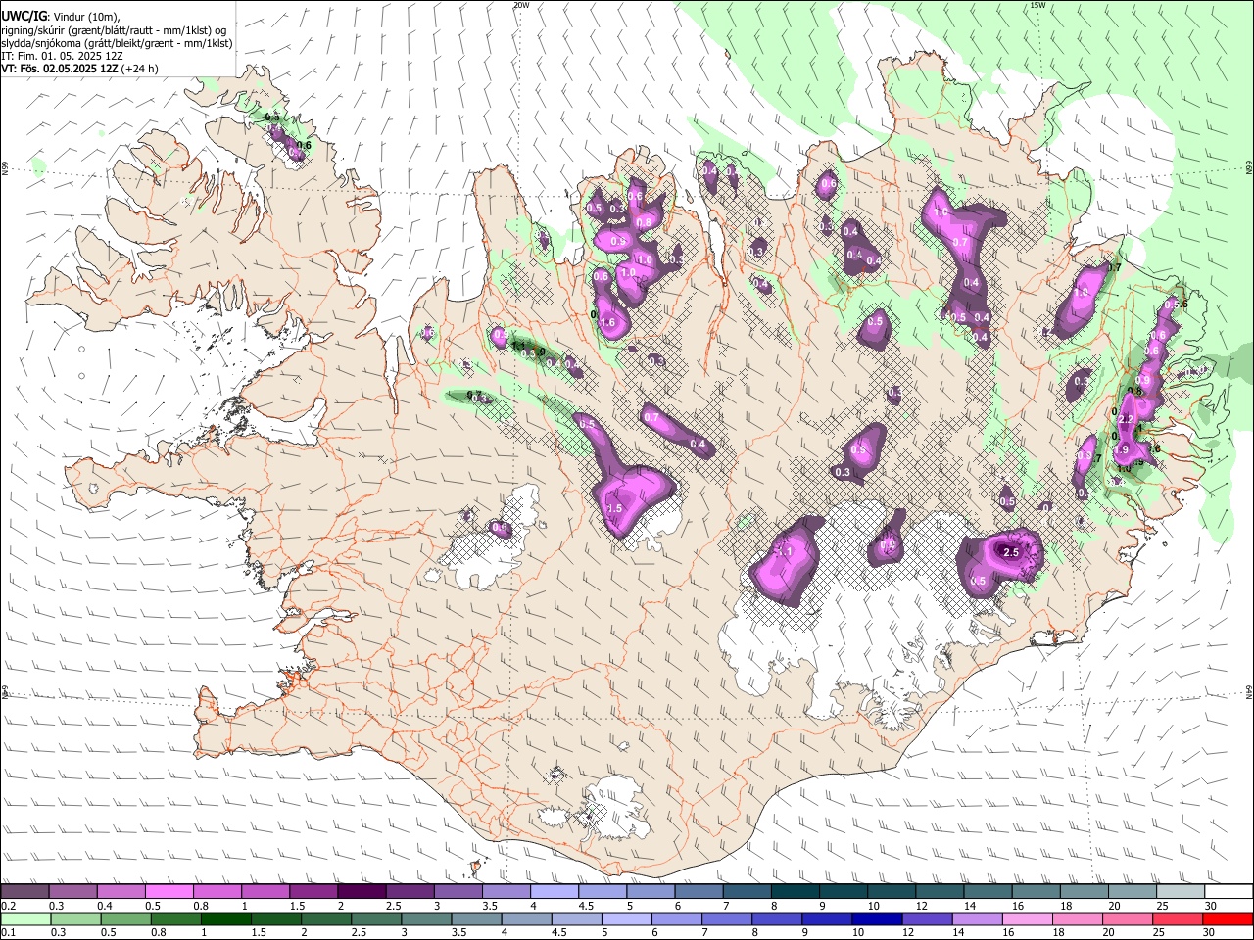Click the '20W' longitude label
The width and height of the screenshot is (1254, 940).
tap(520, 5)
